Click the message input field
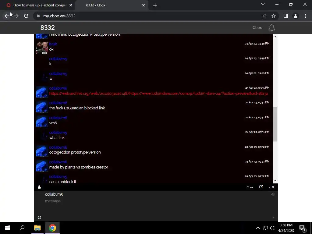The width and height of the screenshot is (312, 234). click(156, 207)
